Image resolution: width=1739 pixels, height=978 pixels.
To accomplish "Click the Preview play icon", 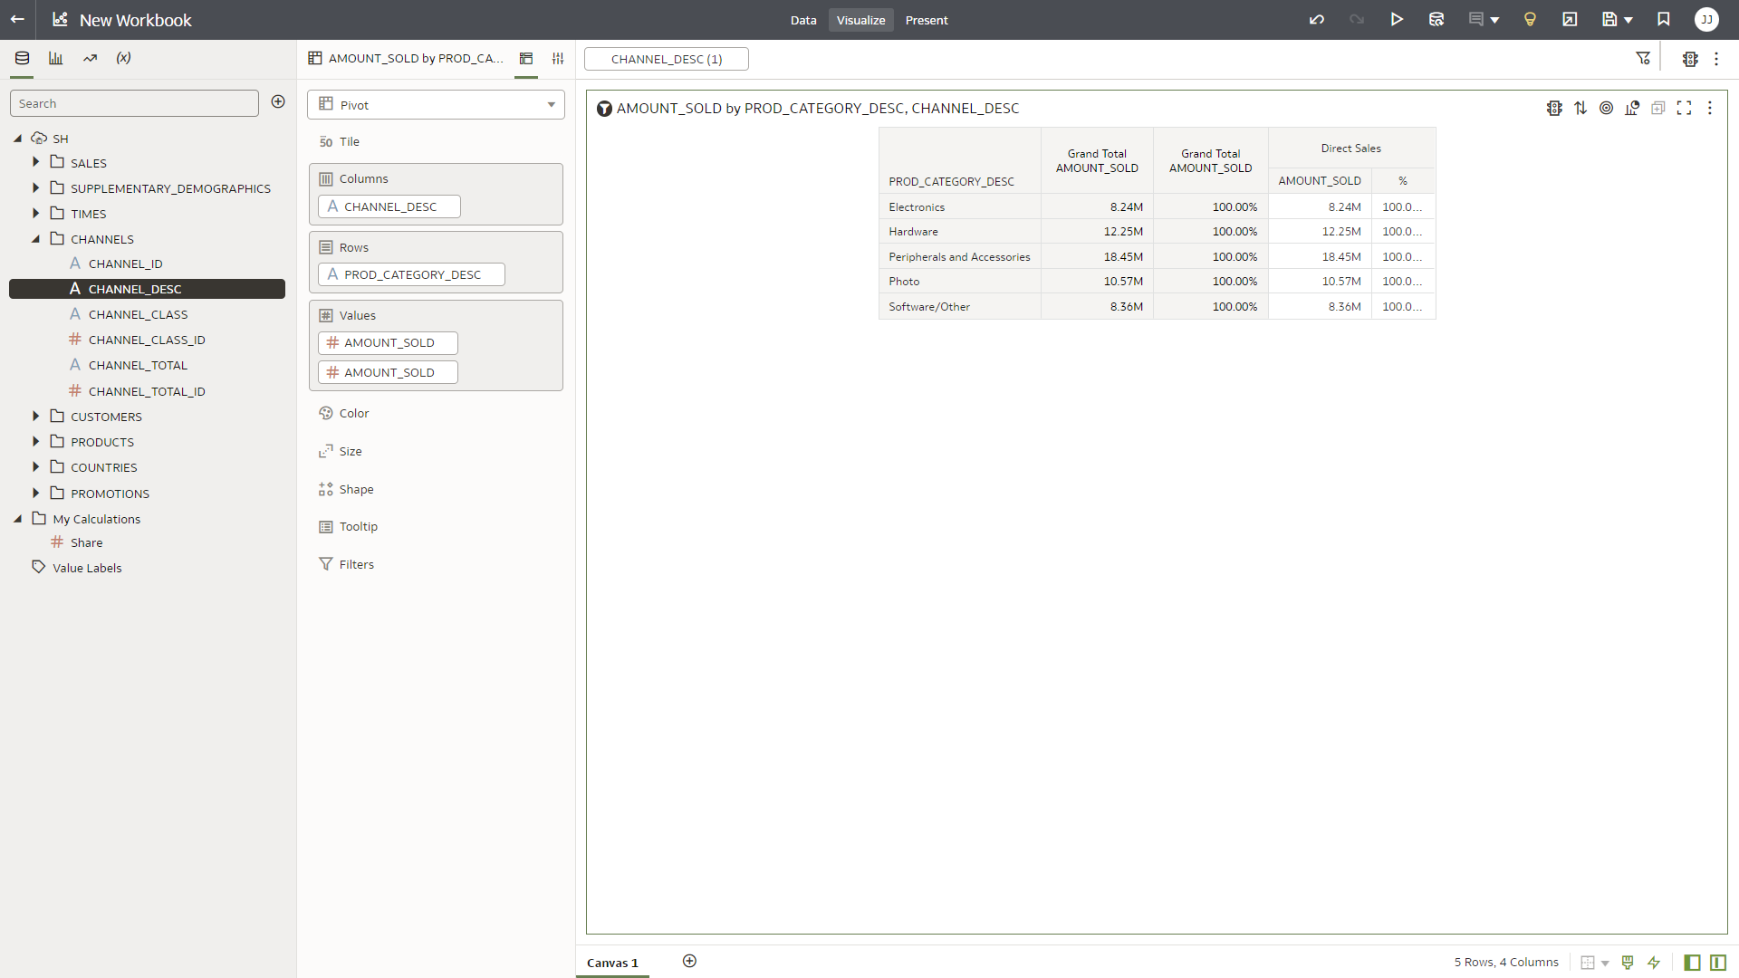I will [x=1397, y=20].
